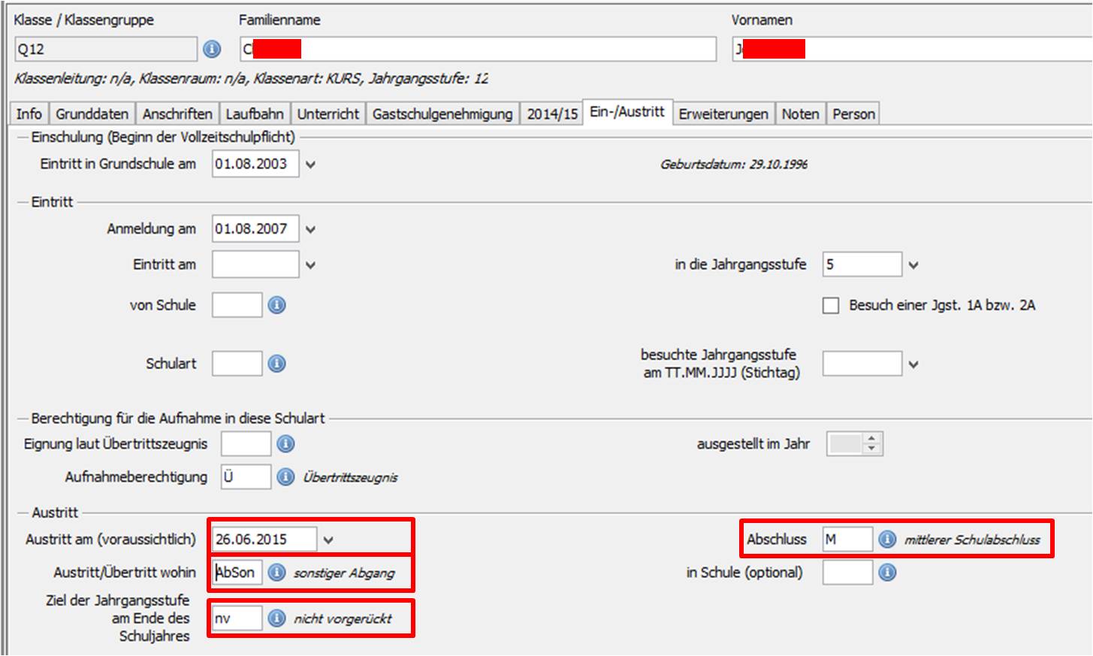
Task: Switch to the Noten tab
Action: click(x=800, y=113)
